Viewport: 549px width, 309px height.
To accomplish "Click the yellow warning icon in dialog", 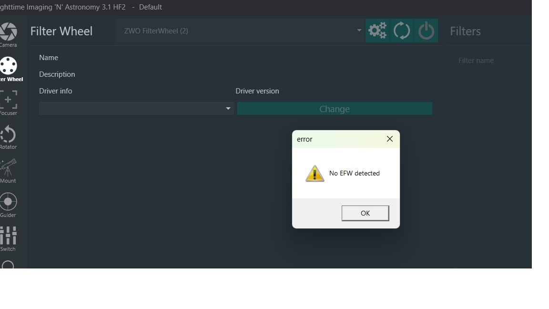I will pyautogui.click(x=315, y=174).
